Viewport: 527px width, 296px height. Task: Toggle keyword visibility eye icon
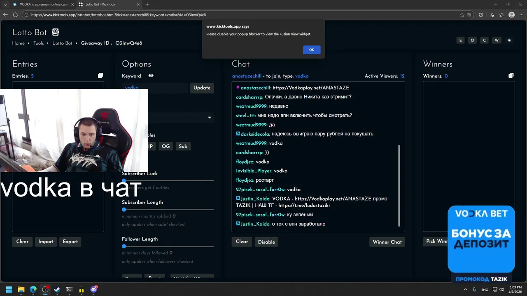tap(151, 76)
